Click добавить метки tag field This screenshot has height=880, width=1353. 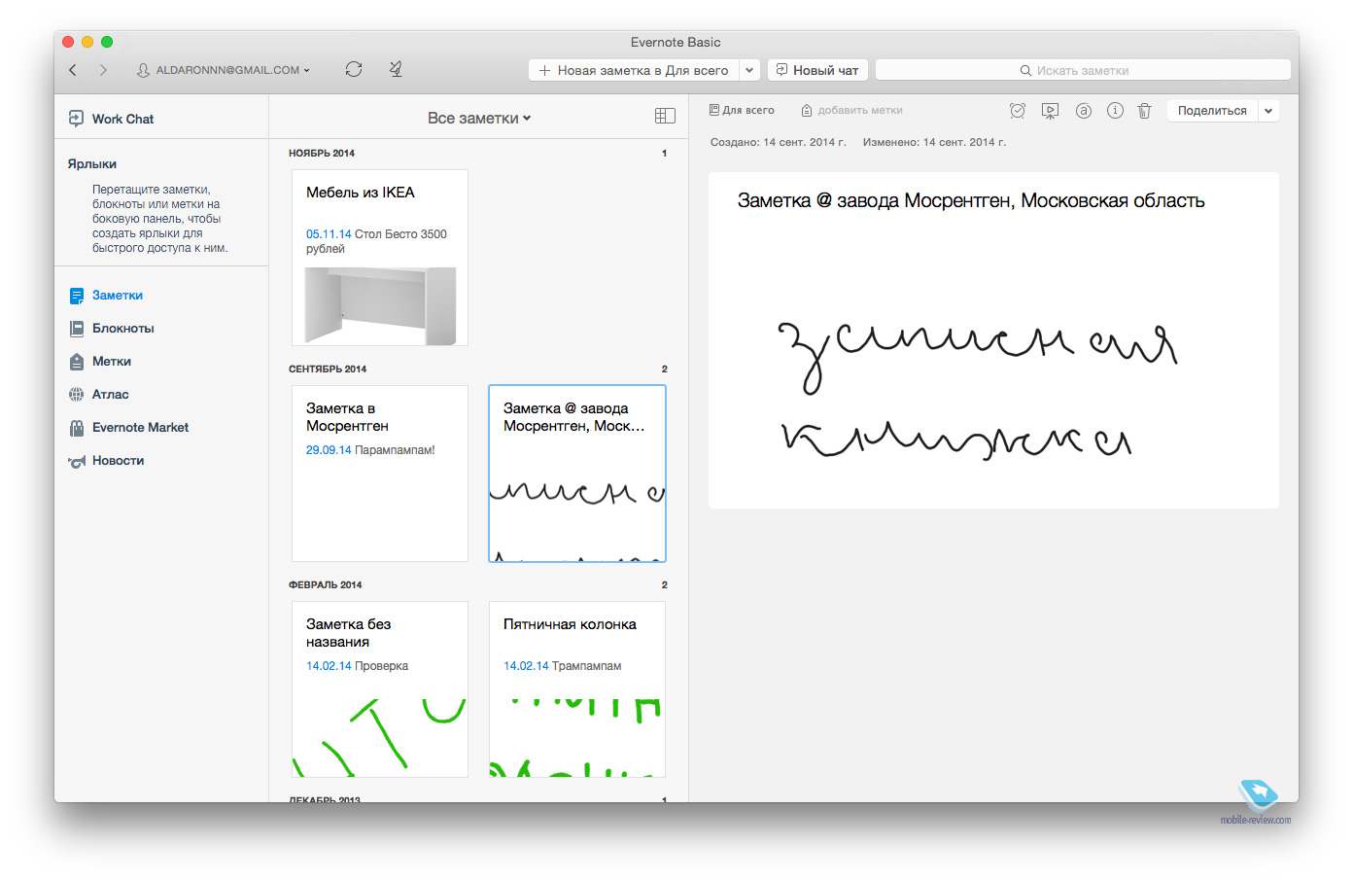[852, 111]
